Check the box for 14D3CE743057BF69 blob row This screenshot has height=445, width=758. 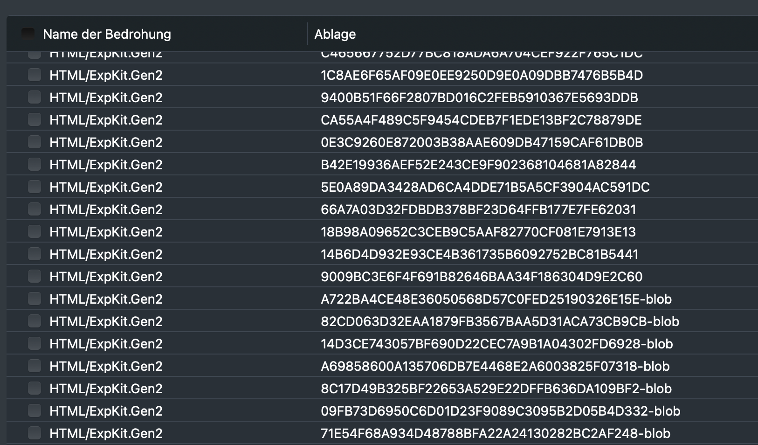34,343
